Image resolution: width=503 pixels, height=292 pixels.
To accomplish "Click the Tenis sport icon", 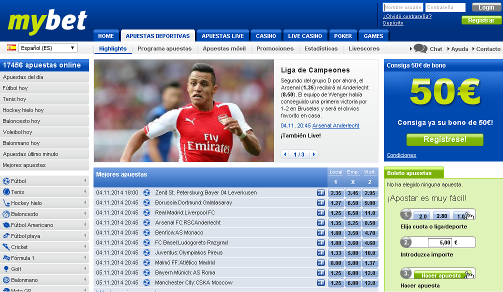I will [6, 192].
